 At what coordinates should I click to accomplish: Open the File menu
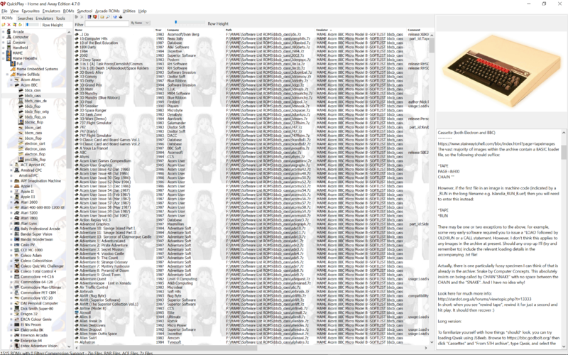point(4,11)
